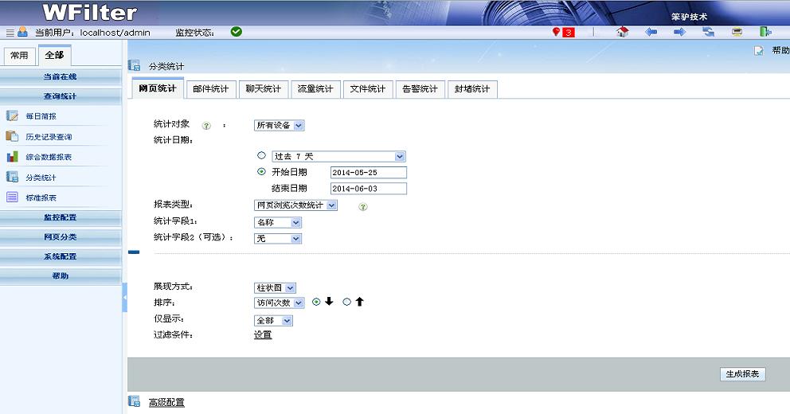Click the 综合数据报表 bar chart icon
The height and width of the screenshot is (414, 790).
tap(12, 157)
